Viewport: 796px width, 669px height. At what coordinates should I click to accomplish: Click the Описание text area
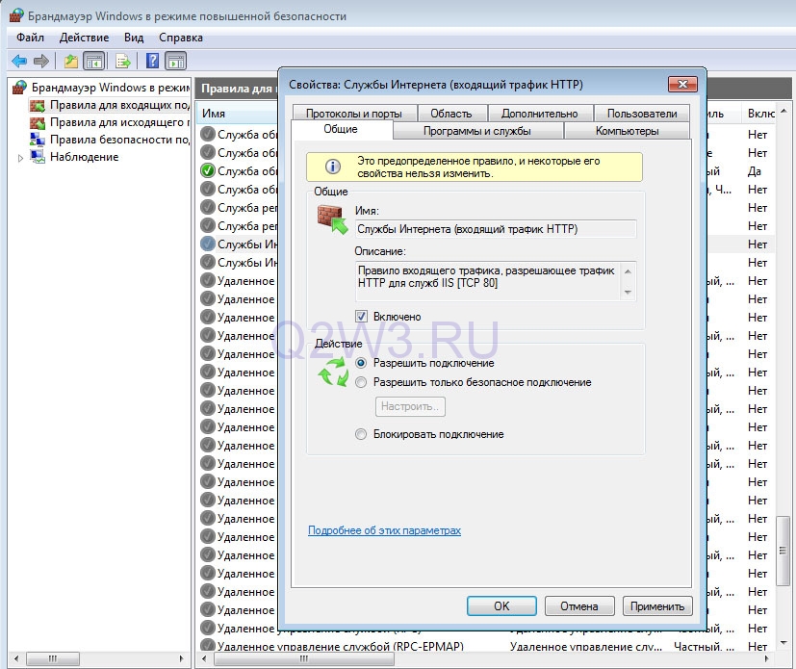point(495,281)
